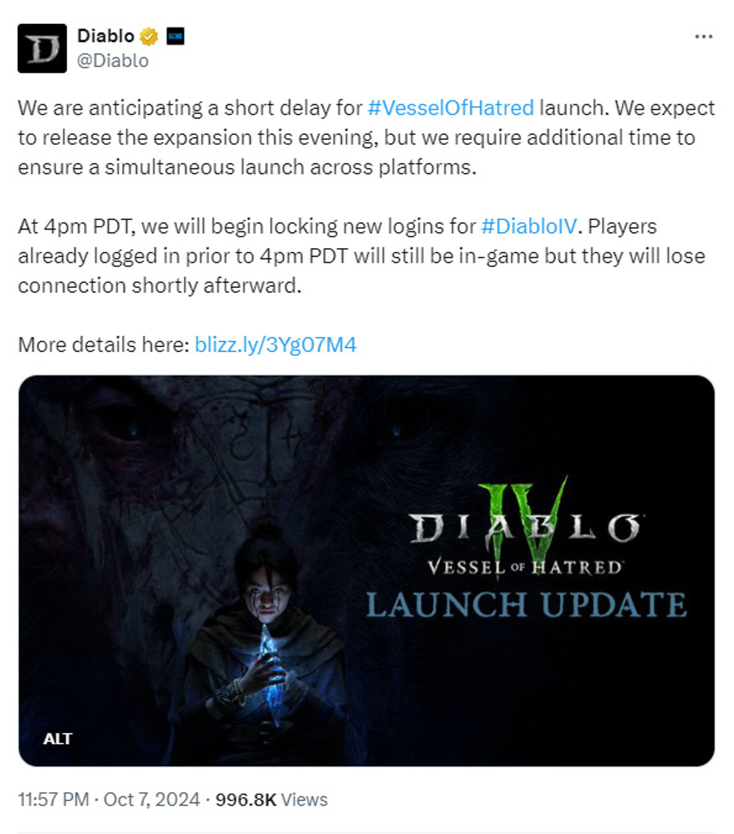
Task: Click the LAUNCH UPDATE text in image
Action: [x=526, y=605]
